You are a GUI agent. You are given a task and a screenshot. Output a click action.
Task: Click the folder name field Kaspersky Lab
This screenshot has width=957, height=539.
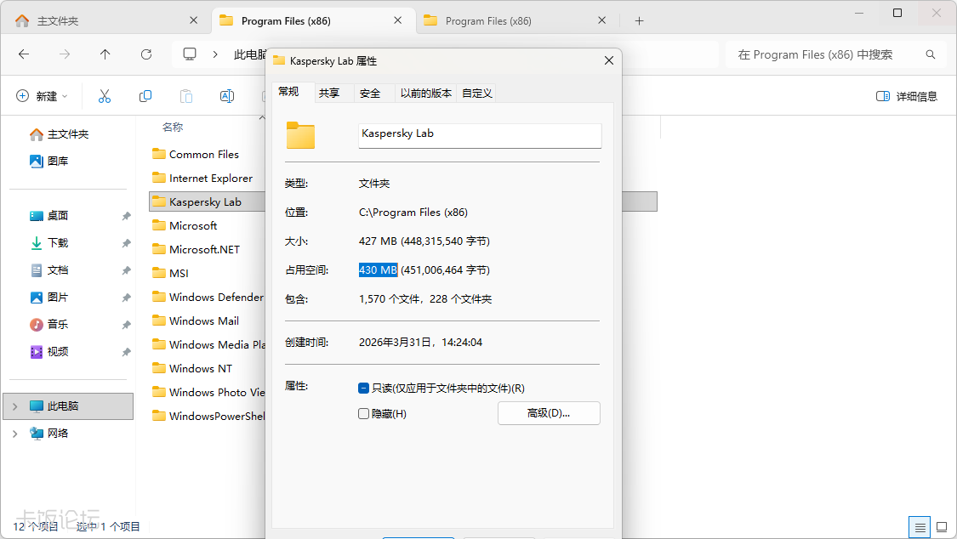click(x=480, y=135)
